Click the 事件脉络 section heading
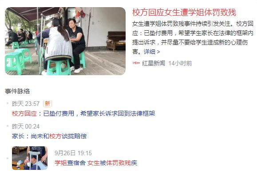257x181 pixels. point(17,91)
